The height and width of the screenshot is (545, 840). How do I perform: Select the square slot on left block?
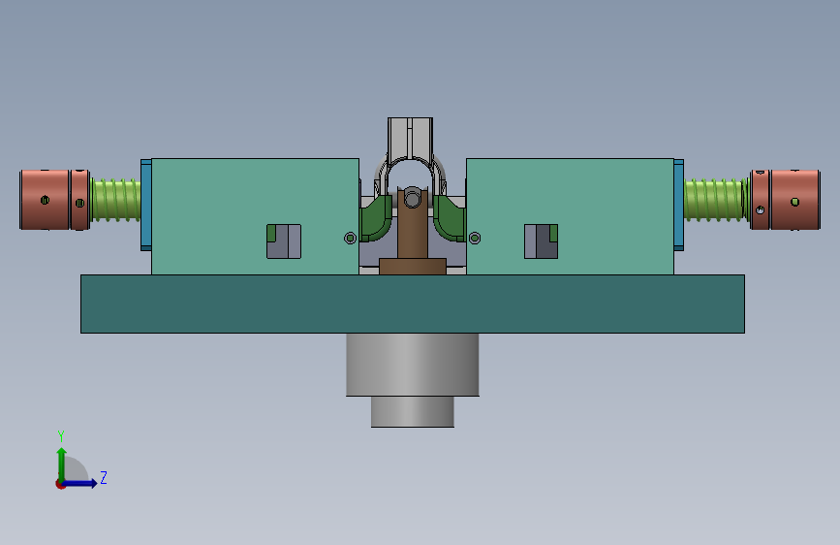click(284, 241)
